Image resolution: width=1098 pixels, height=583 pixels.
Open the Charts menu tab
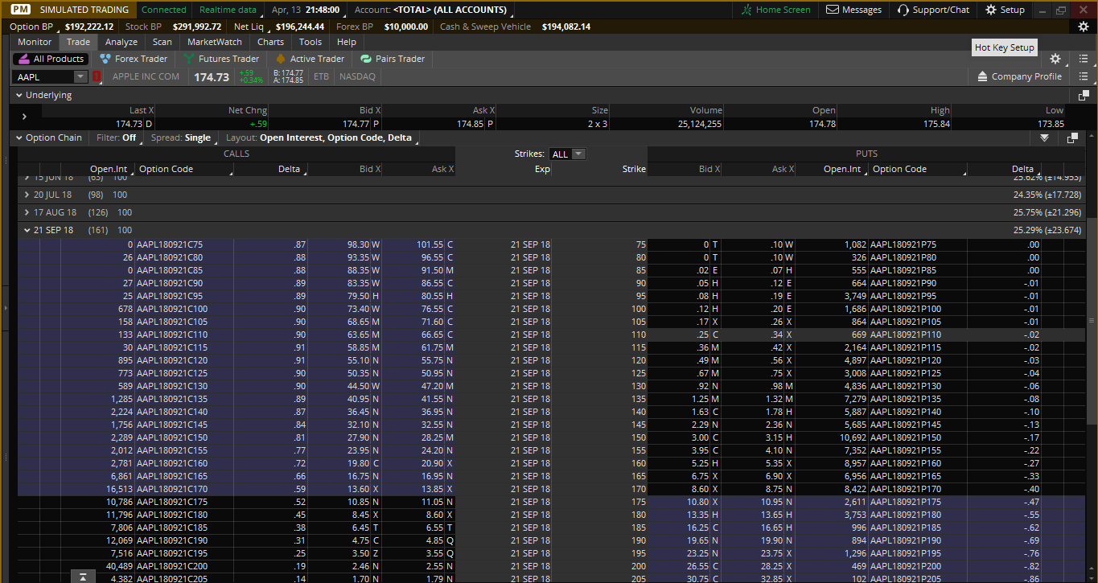point(270,42)
